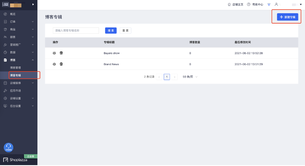The height and width of the screenshot is (166, 305).
Task: Open the customer service headset bubble
Action: (x=8, y=147)
